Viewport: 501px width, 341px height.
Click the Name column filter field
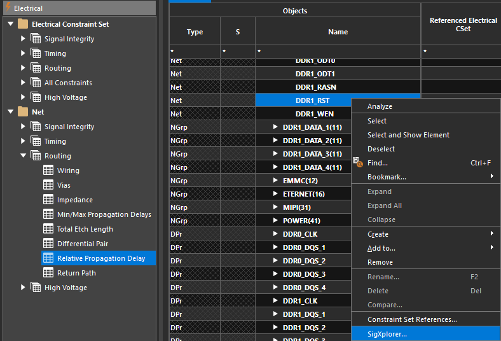[x=338, y=50]
